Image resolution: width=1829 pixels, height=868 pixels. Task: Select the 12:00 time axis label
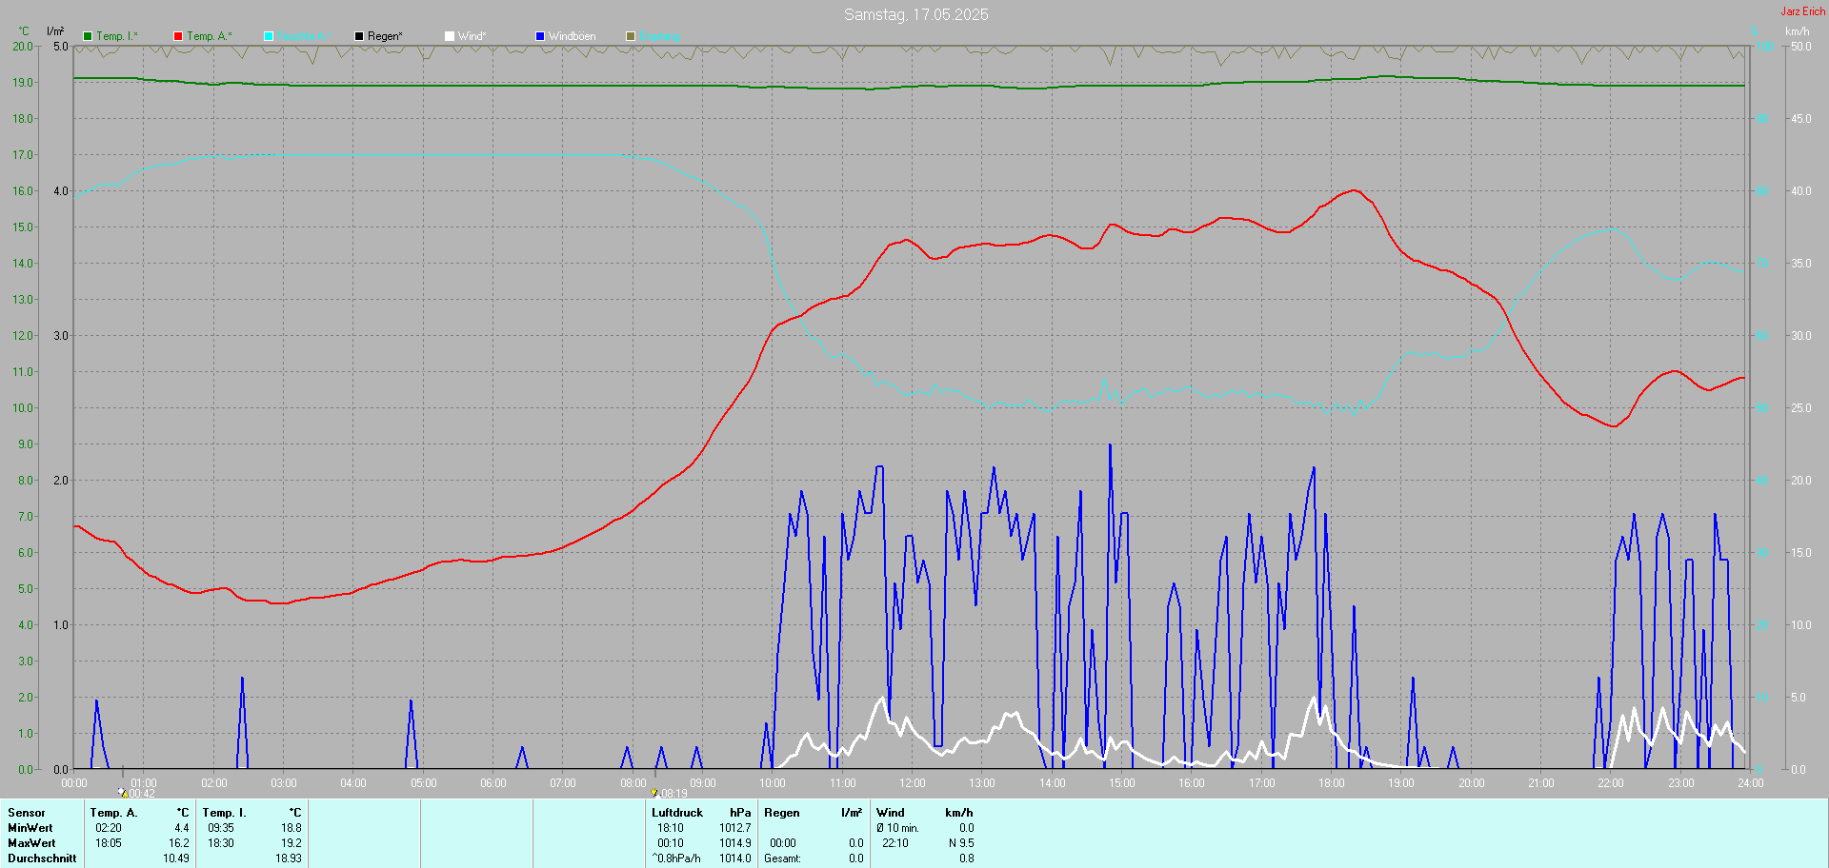pos(912,783)
